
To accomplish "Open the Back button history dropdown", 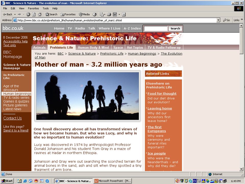I will pos(15,14).
